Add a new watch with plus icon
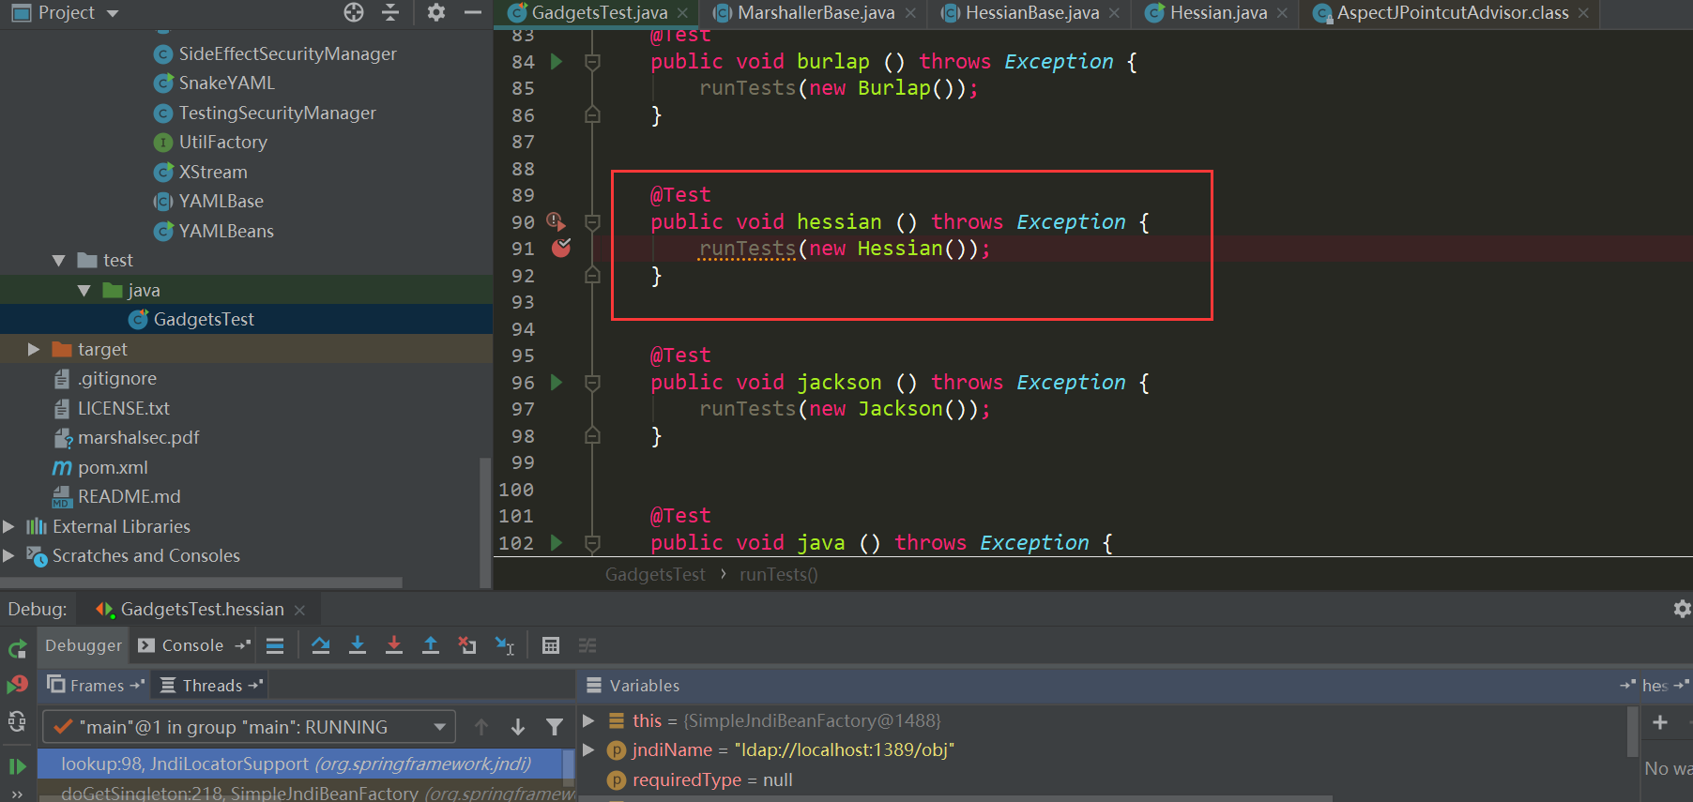Screen dimensions: 1693x802 [1660, 722]
